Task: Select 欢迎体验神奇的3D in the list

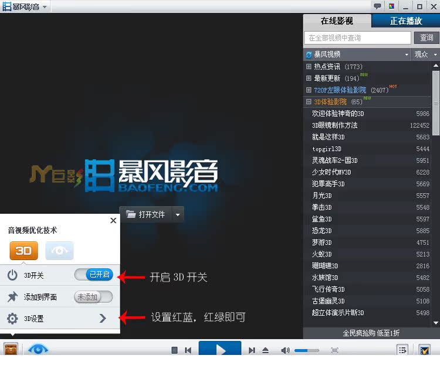Action: point(367,114)
